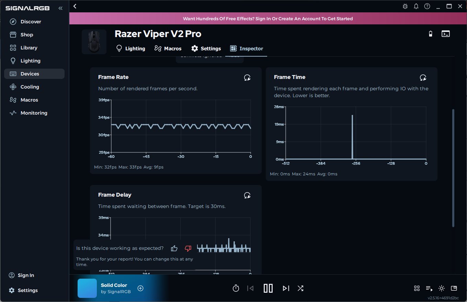Click the vertical page scrollbar
The width and height of the screenshot is (467, 302).
point(453,168)
